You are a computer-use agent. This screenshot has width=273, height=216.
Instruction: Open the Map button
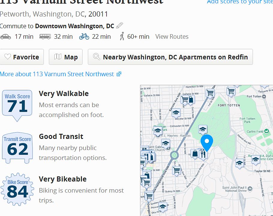coord(66,57)
